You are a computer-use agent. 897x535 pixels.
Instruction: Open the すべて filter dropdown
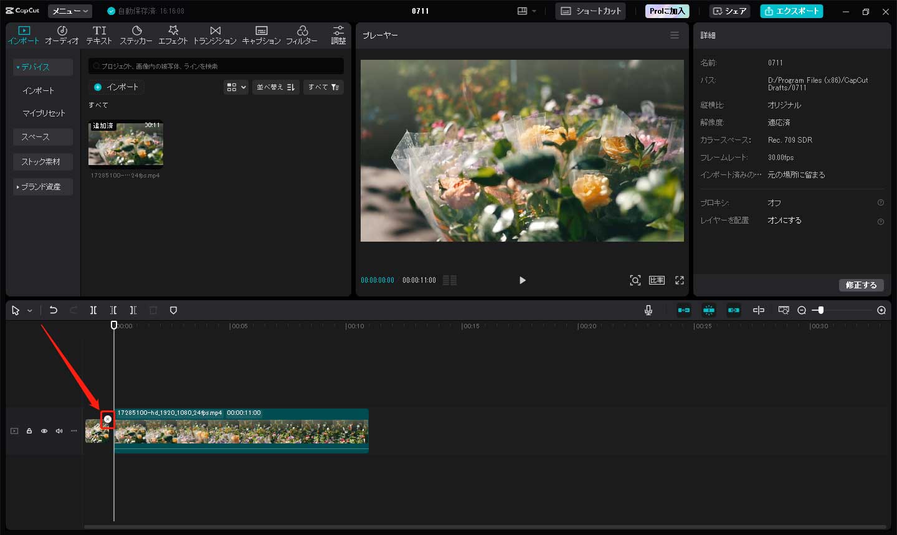pyautogui.click(x=323, y=87)
